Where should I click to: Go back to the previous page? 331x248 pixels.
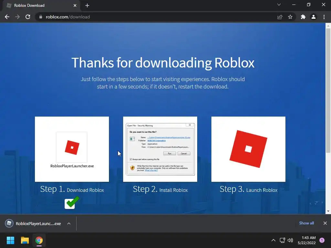[x=7, y=17]
